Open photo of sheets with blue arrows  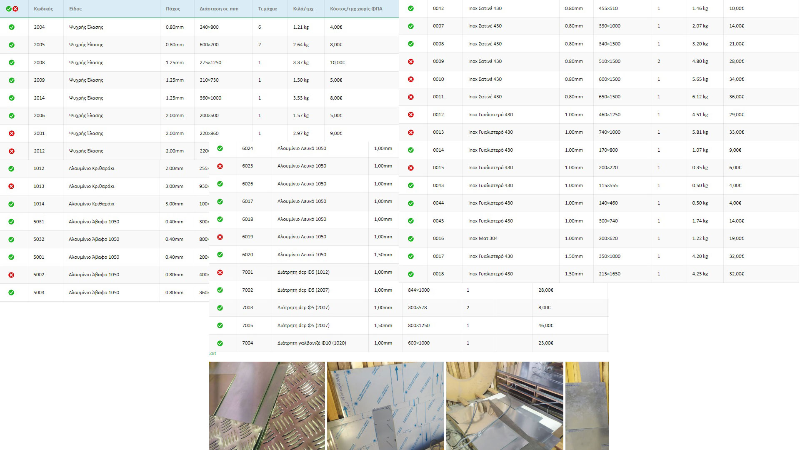[x=385, y=405]
